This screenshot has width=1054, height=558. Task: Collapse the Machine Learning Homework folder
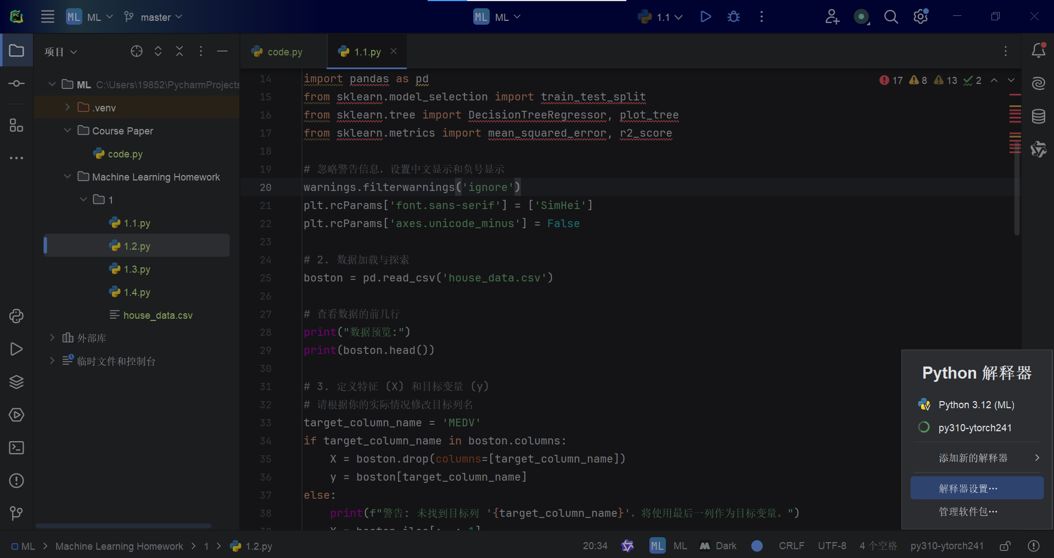[x=68, y=177]
